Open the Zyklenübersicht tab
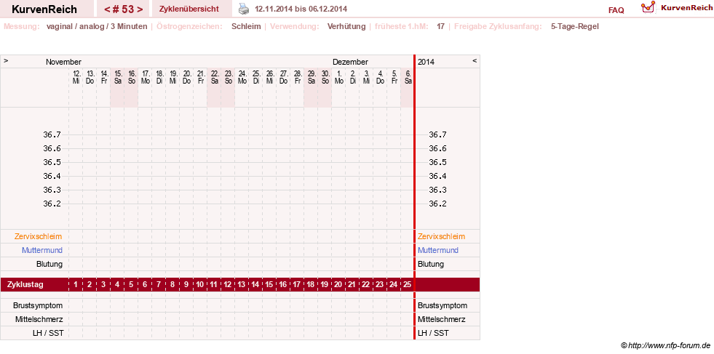The width and height of the screenshot is (714, 354). 189,9
